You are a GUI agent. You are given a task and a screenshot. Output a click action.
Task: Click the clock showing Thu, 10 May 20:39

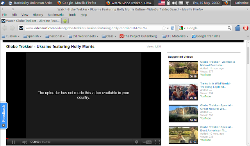pos(206,3)
